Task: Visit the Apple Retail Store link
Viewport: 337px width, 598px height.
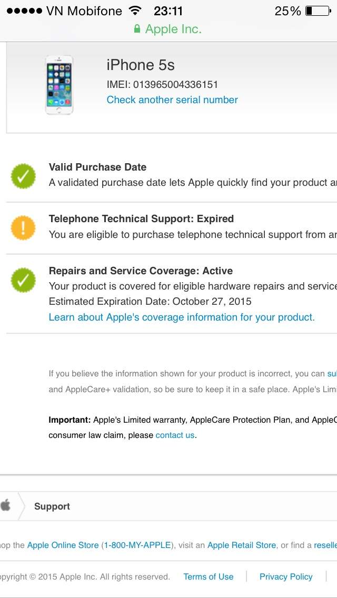Action: pos(242,545)
